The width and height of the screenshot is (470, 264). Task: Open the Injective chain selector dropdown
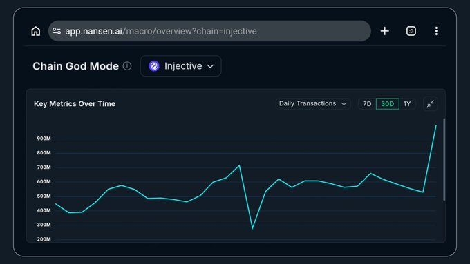coord(181,66)
